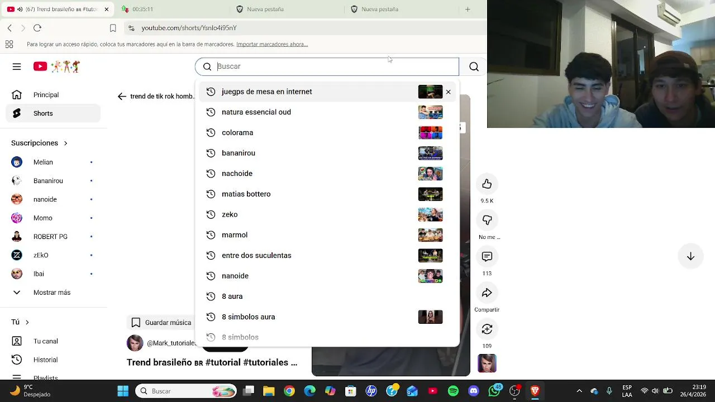
Task: Select suggestion 'bananirou'
Action: [x=327, y=153]
